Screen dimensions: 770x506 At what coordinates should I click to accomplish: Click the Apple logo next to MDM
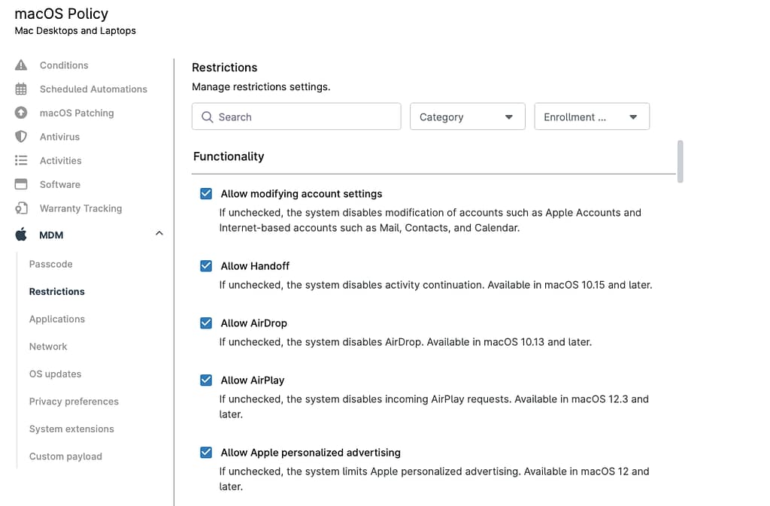tap(20, 234)
